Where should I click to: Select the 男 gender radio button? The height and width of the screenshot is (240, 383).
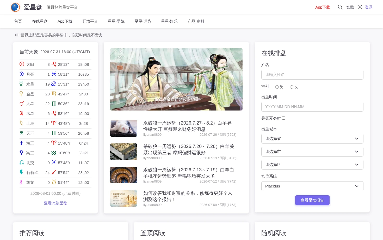277,87
